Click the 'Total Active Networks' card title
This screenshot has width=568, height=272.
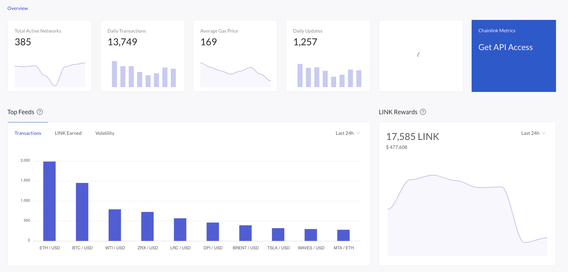pyautogui.click(x=38, y=31)
